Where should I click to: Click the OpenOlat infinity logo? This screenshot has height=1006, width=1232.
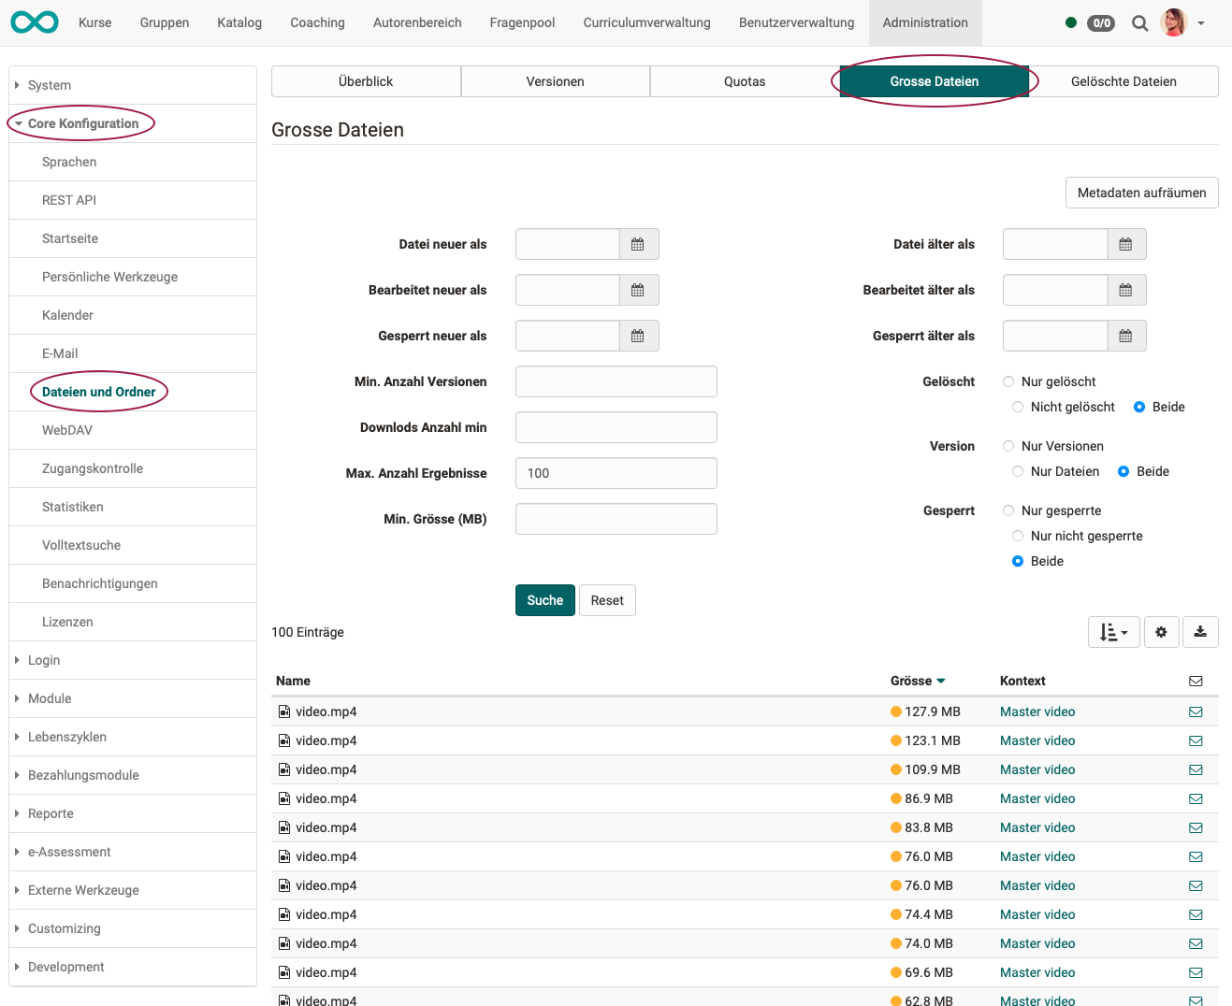pyautogui.click(x=35, y=22)
